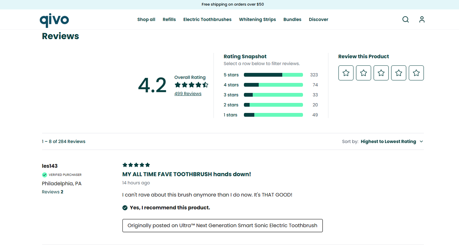Viewport: 459px width, 245px height.
Task: Click the review body text about brush
Action: tap(207, 195)
